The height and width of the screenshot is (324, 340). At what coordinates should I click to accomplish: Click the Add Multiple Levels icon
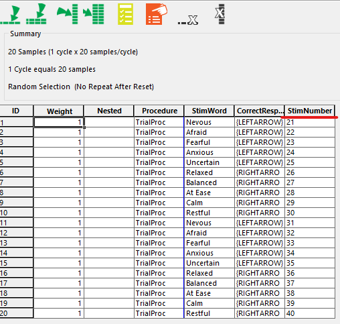(x=36, y=14)
